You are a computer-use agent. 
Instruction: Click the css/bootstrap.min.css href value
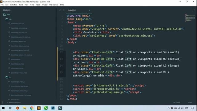(135, 36)
